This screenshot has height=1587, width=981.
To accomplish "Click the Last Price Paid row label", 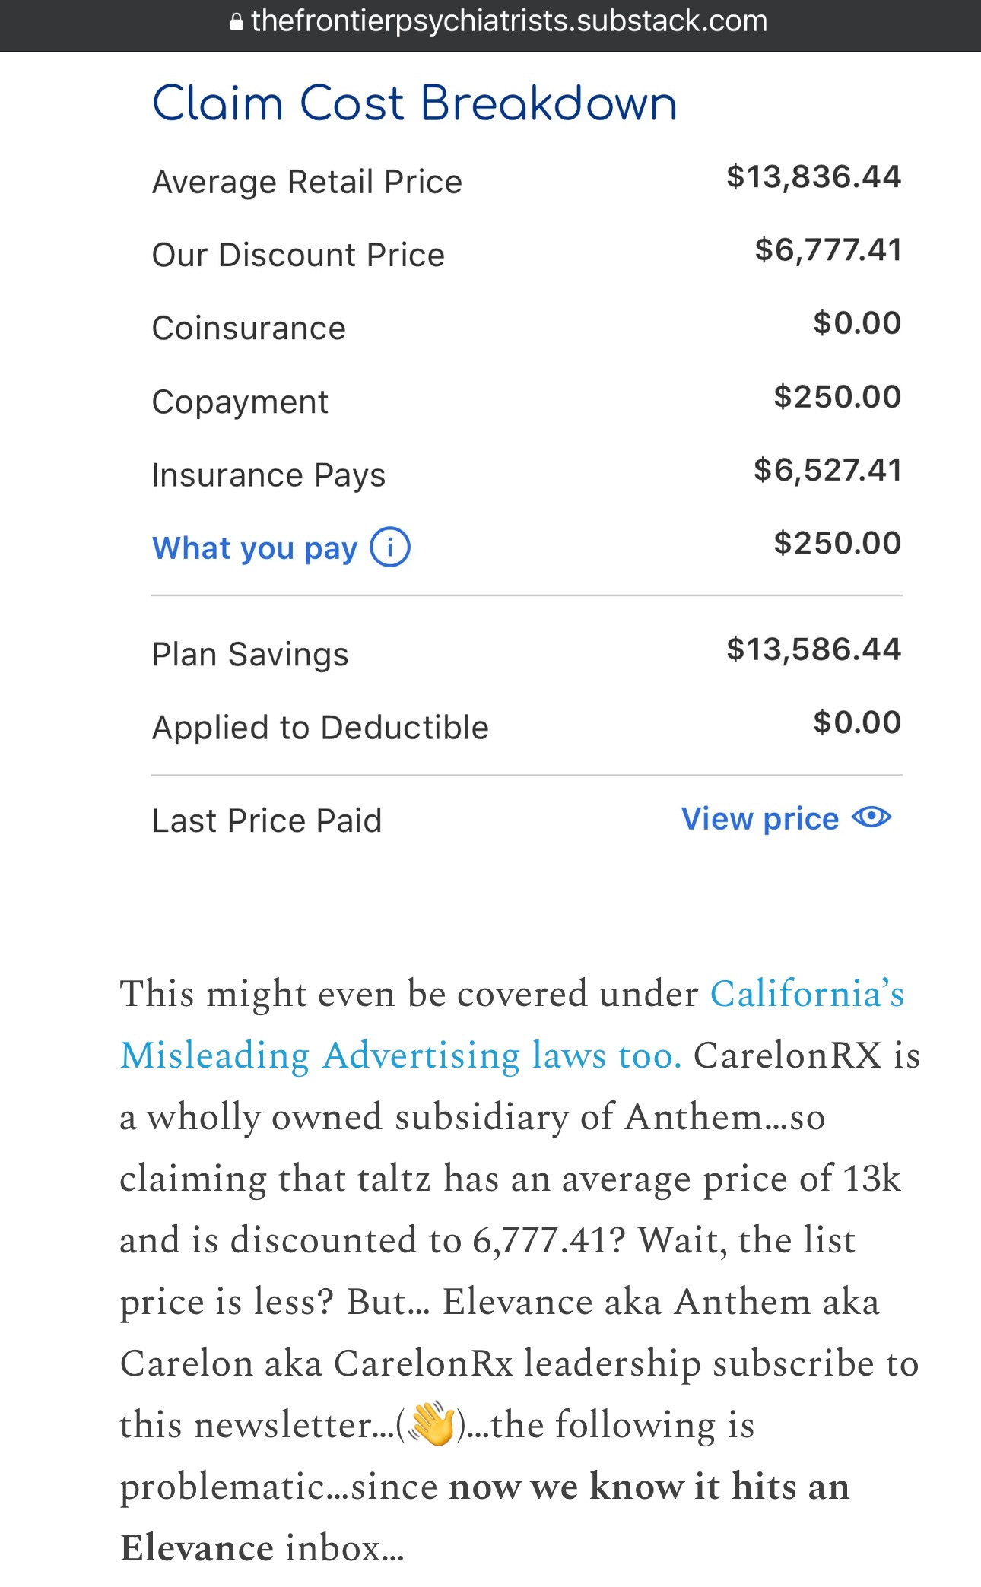I will 267,820.
